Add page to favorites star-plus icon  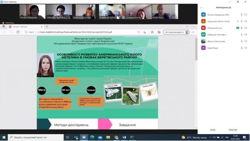point(145,32)
